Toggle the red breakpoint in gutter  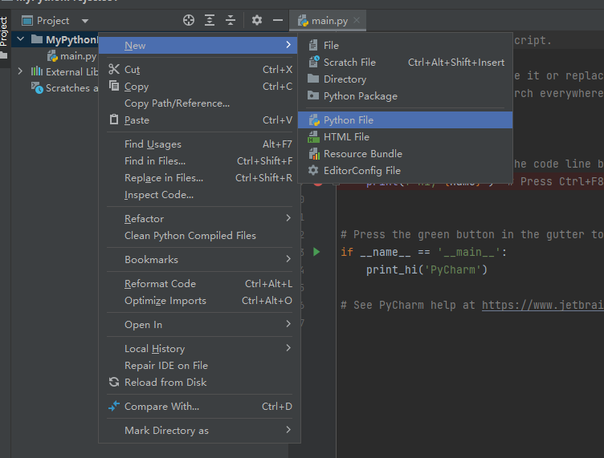coord(318,184)
